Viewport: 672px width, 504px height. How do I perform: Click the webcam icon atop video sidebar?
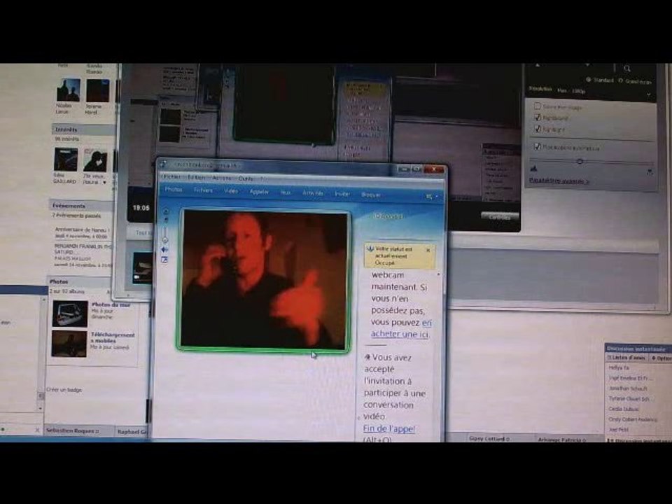point(167,211)
